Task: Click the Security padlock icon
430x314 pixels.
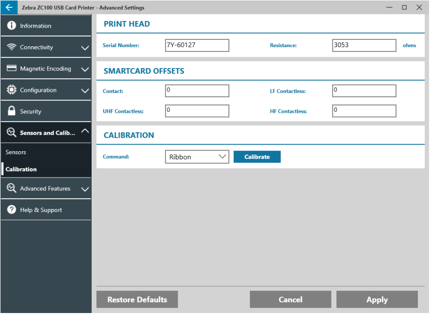Action: point(11,111)
